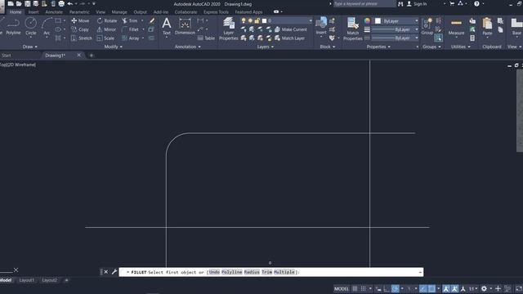Click the Measure tool

point(456,26)
